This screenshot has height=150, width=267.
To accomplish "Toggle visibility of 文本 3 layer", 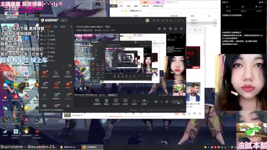I will pyautogui.click(x=41, y=44).
